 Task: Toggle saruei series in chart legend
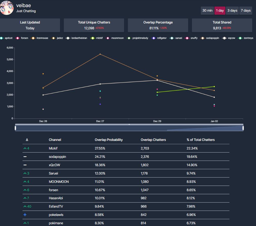176,38
